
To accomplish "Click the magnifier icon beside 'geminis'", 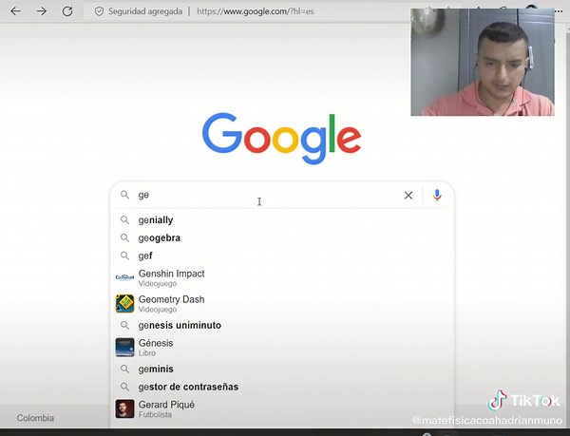I will tap(124, 369).
